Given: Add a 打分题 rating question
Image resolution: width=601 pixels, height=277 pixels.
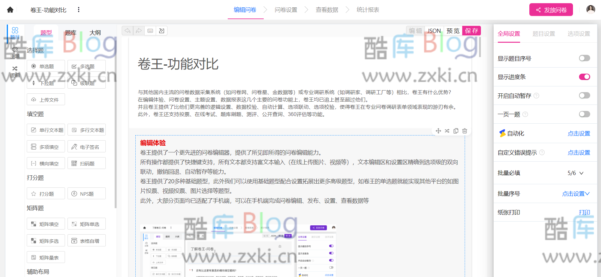Looking at the screenshot, I should 46,194.
